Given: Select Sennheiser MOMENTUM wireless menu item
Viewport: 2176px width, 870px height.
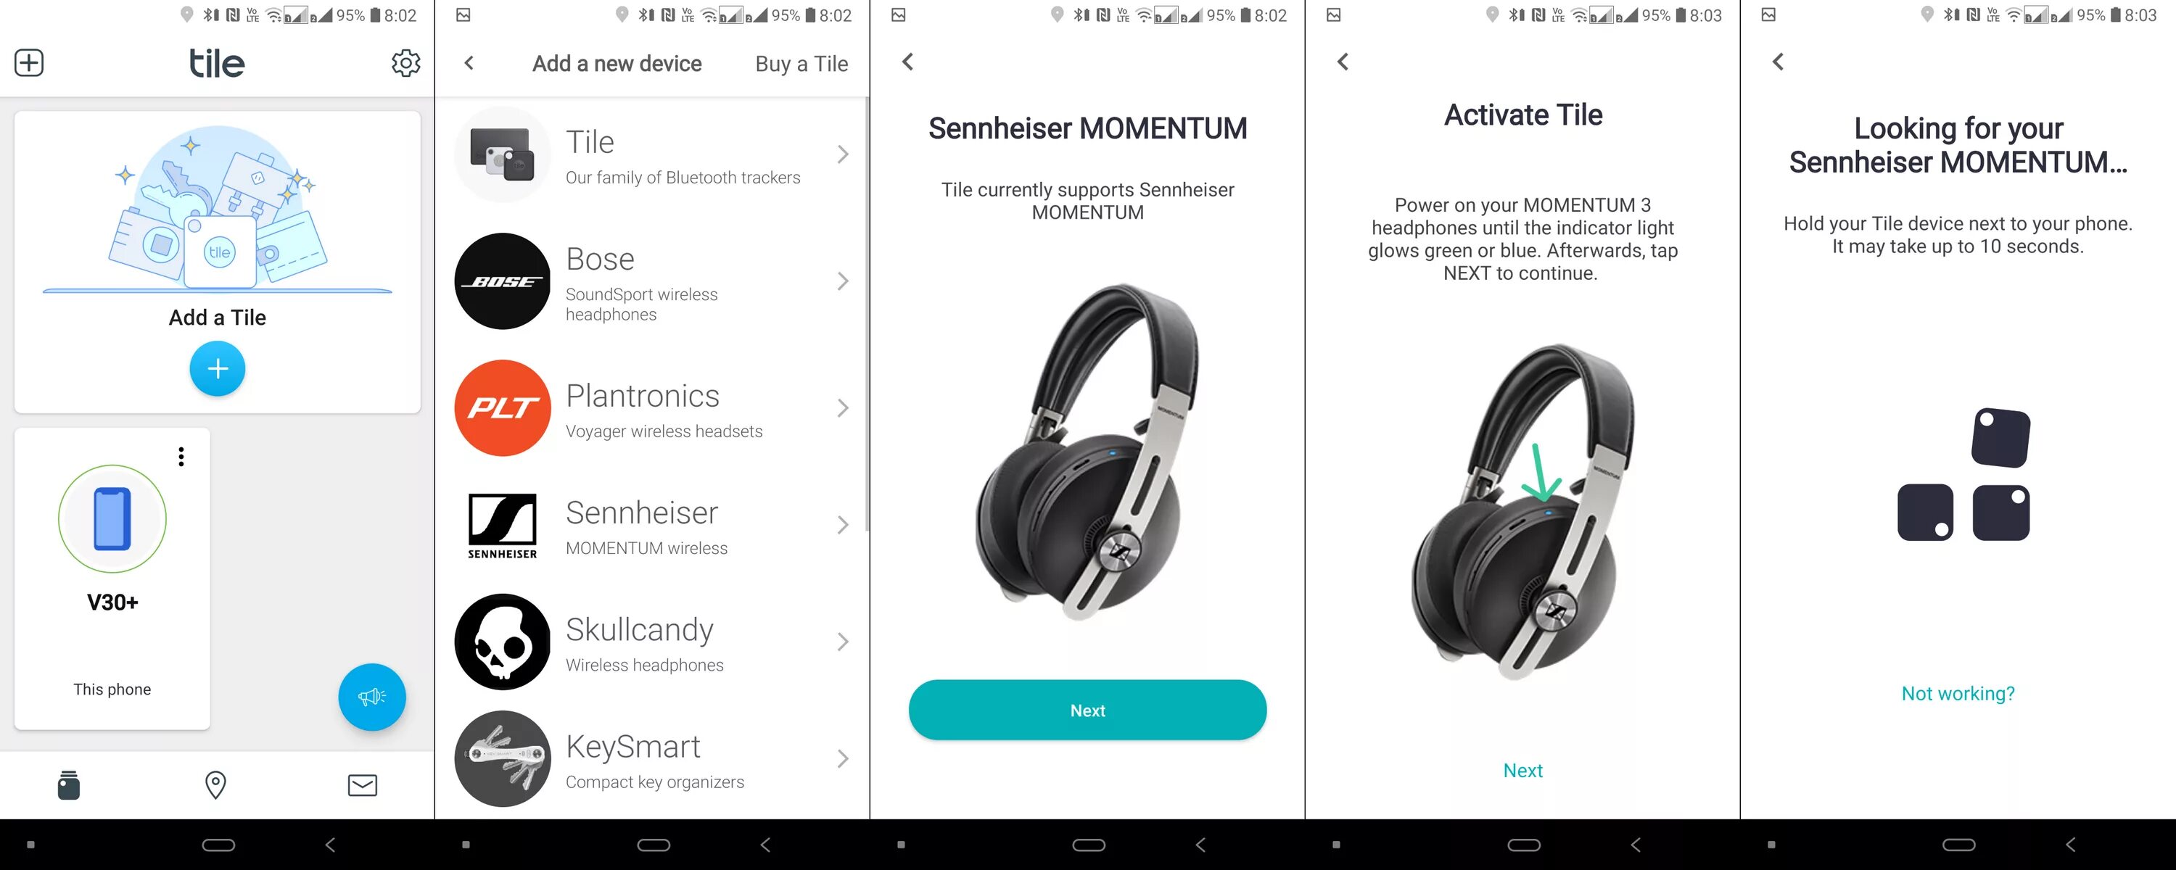Looking at the screenshot, I should coord(652,531).
